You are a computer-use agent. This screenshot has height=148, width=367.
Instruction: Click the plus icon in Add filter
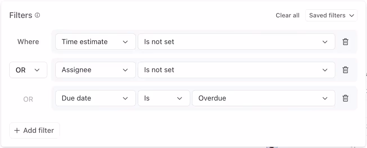click(17, 131)
